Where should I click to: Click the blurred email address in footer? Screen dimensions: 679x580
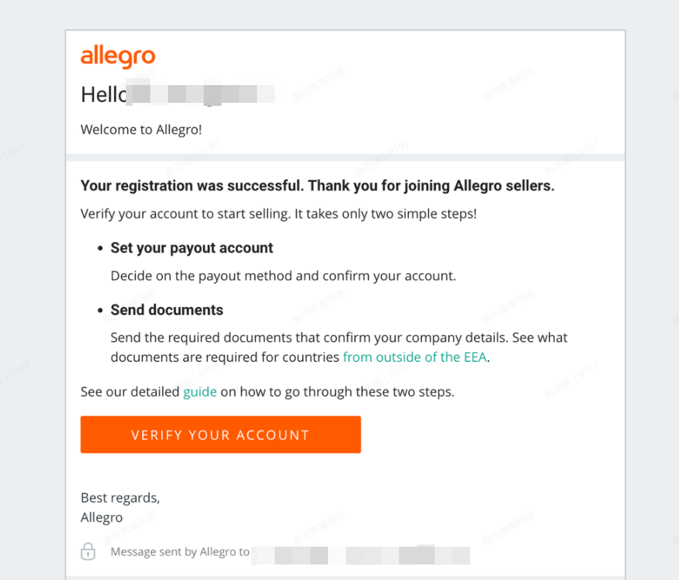pyautogui.click(x=361, y=553)
